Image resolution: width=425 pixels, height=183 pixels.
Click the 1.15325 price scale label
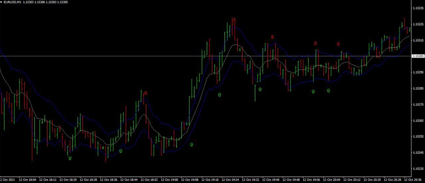417,24
